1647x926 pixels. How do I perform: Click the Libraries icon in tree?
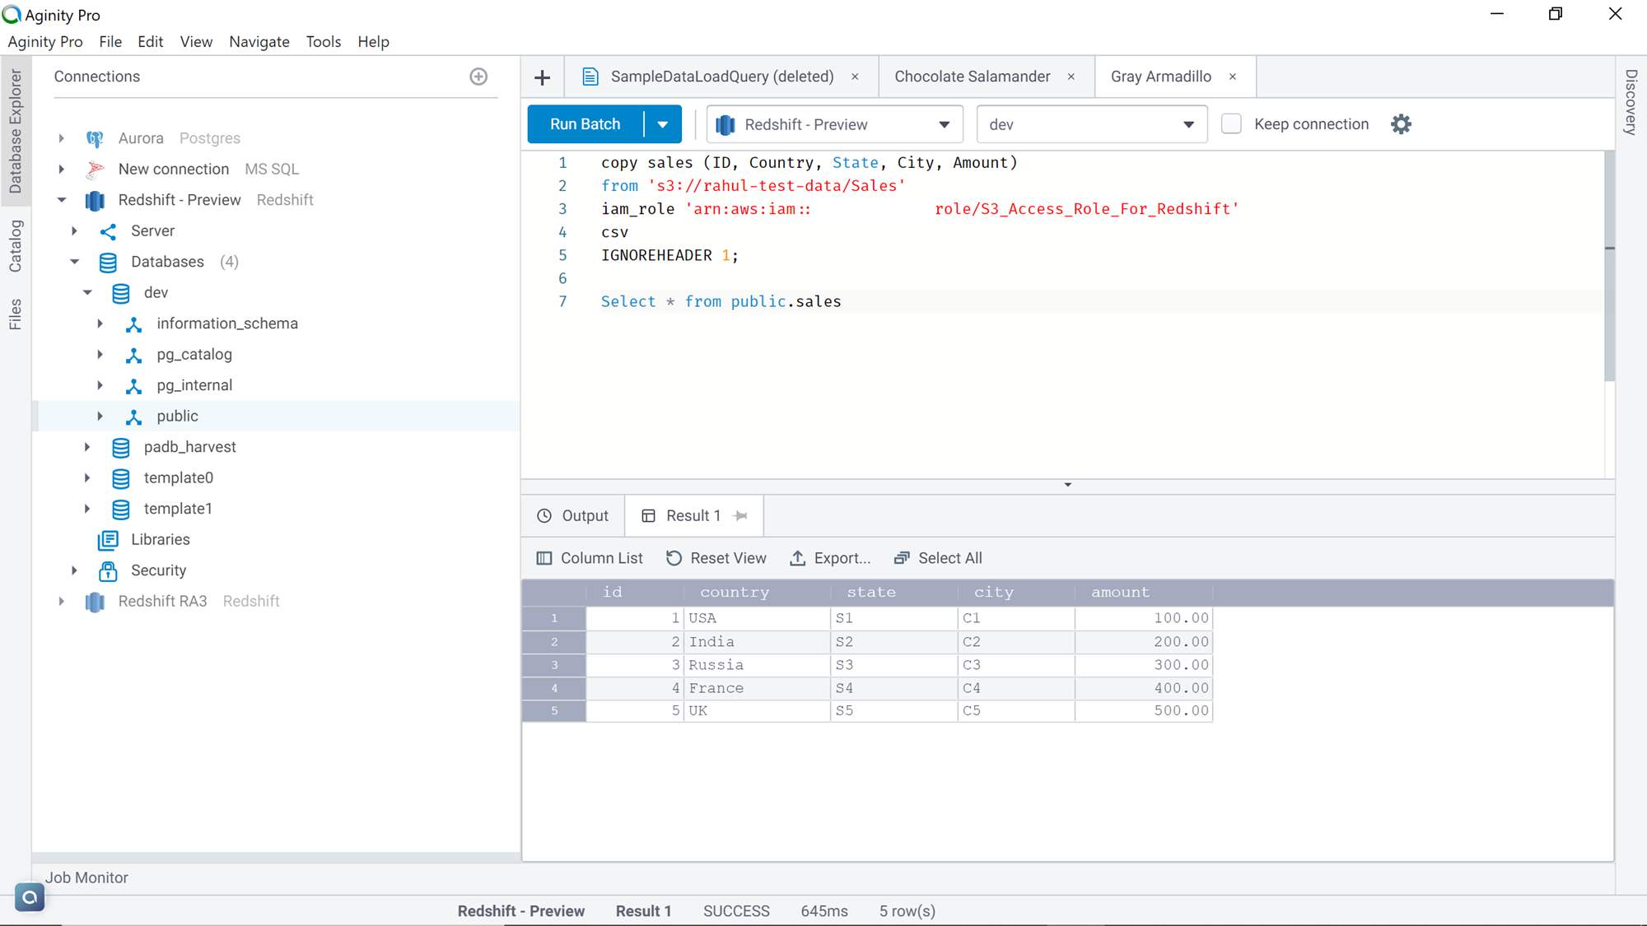108,540
